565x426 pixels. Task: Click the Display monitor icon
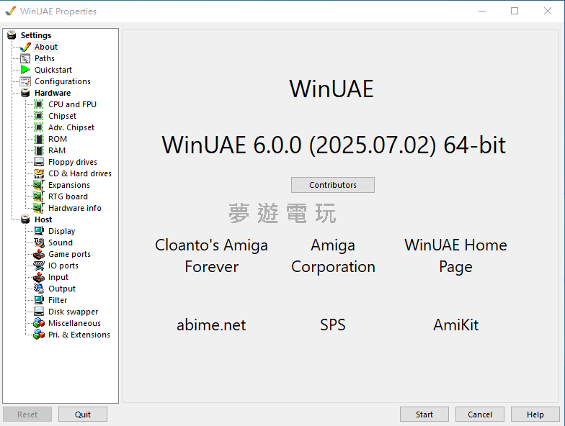click(39, 231)
